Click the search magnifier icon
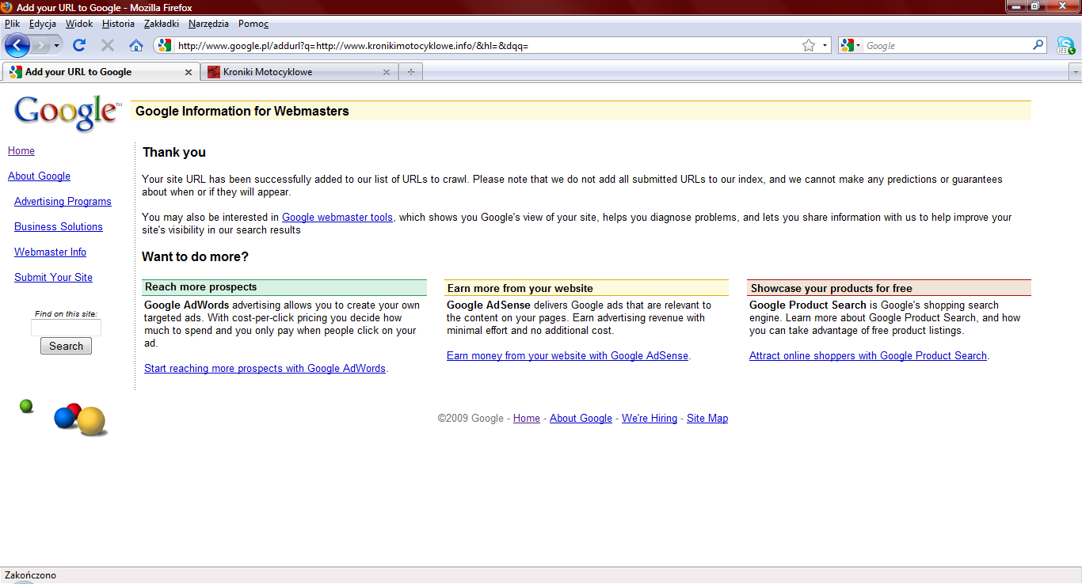Viewport: 1082px width, 584px height. click(1038, 45)
